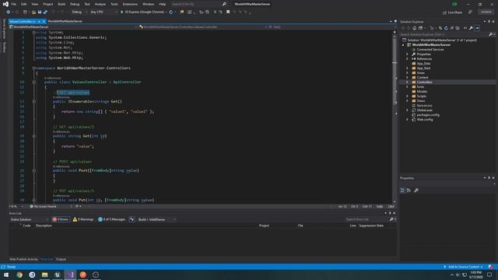The image size is (498, 280).
Task: Open File Explorer from taskbar
Action: coord(45,275)
